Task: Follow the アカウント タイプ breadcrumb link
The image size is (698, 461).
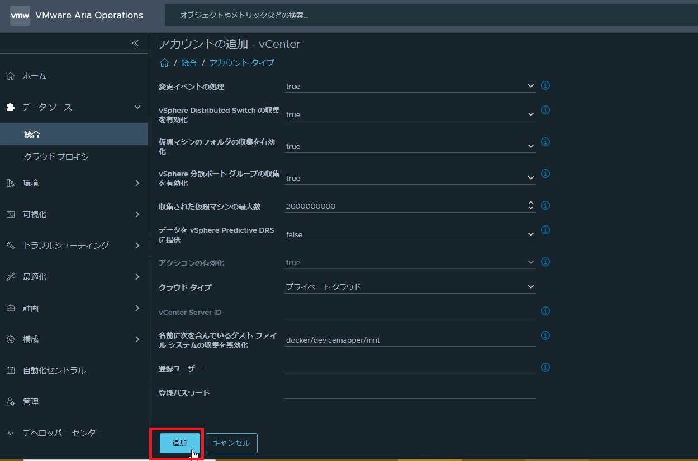Action: [x=242, y=63]
